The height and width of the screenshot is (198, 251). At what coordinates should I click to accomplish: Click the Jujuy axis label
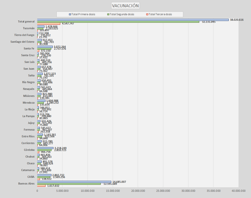31,123
